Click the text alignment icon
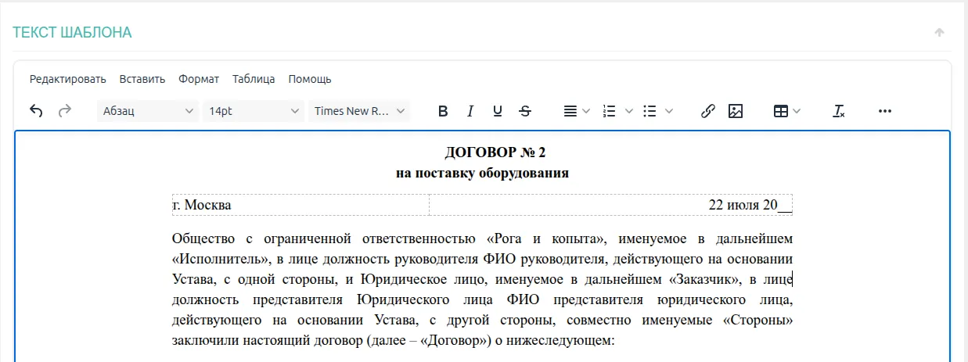 [x=570, y=111]
